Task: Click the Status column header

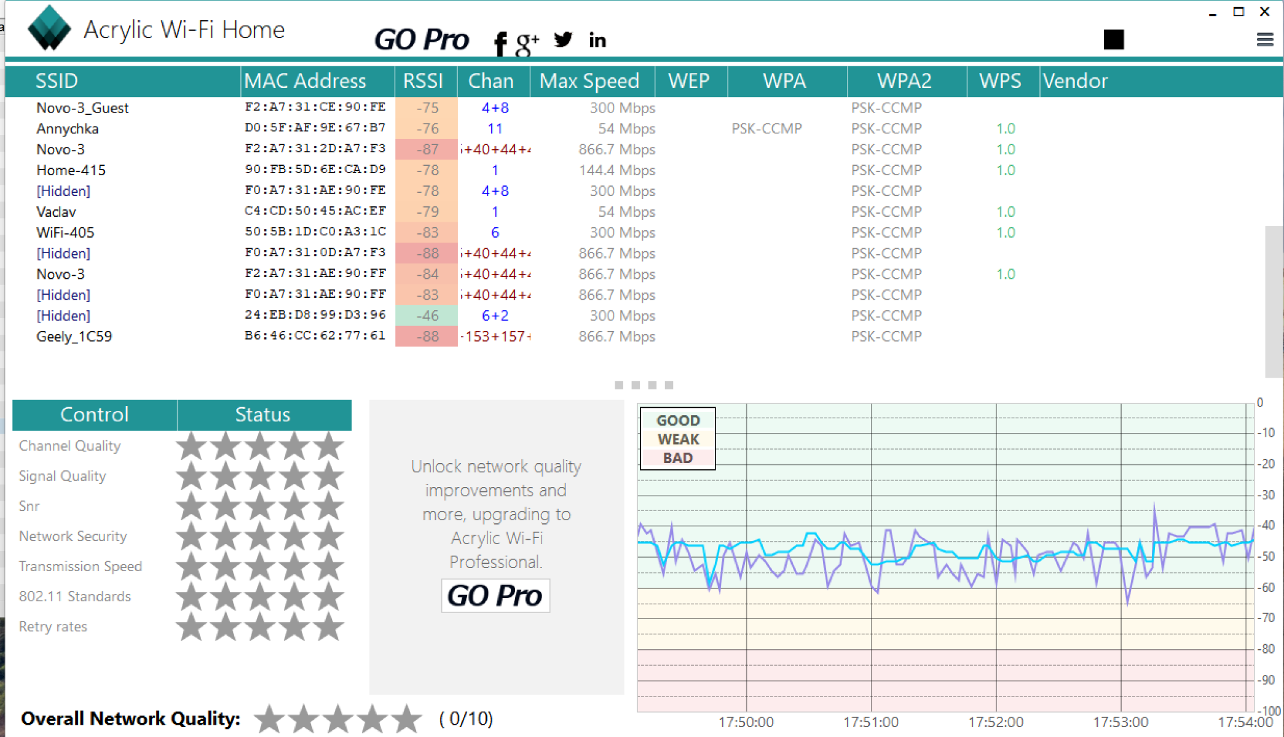Action: [264, 415]
